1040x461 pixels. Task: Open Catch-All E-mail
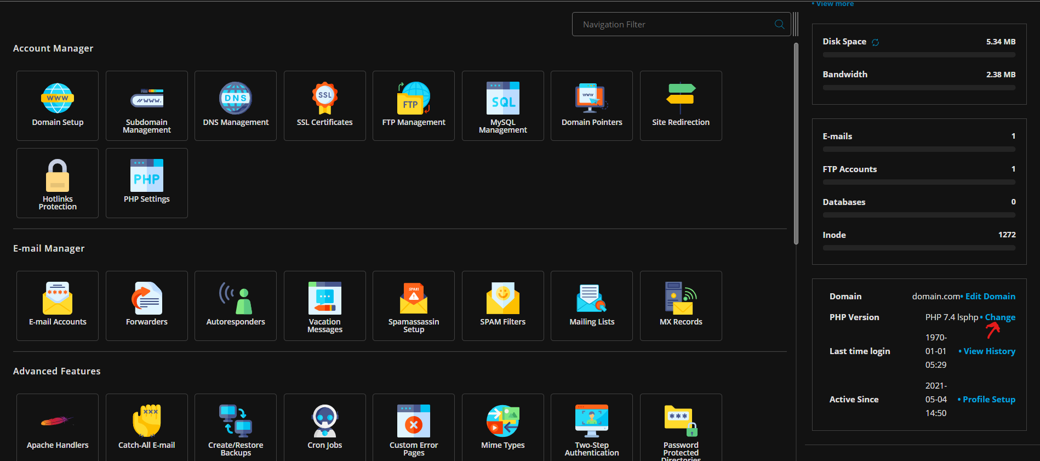[147, 428]
